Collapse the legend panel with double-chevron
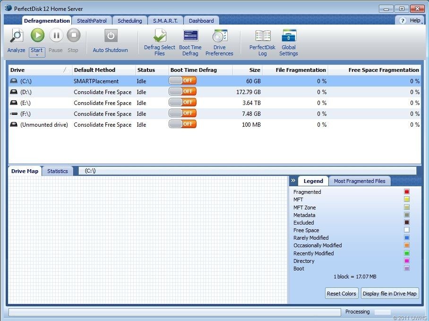Screen dimensions: 429x321 click(x=293, y=180)
